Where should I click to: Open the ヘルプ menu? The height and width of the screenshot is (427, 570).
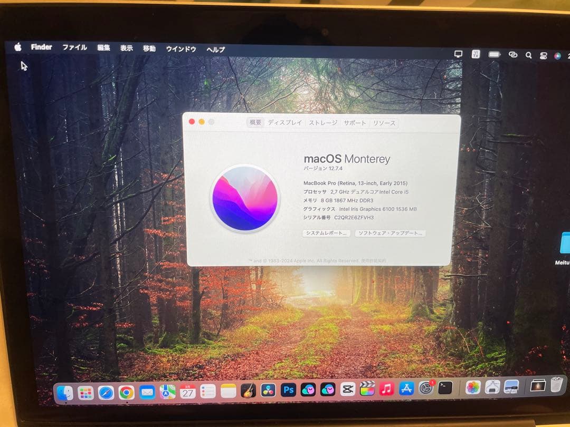(215, 50)
